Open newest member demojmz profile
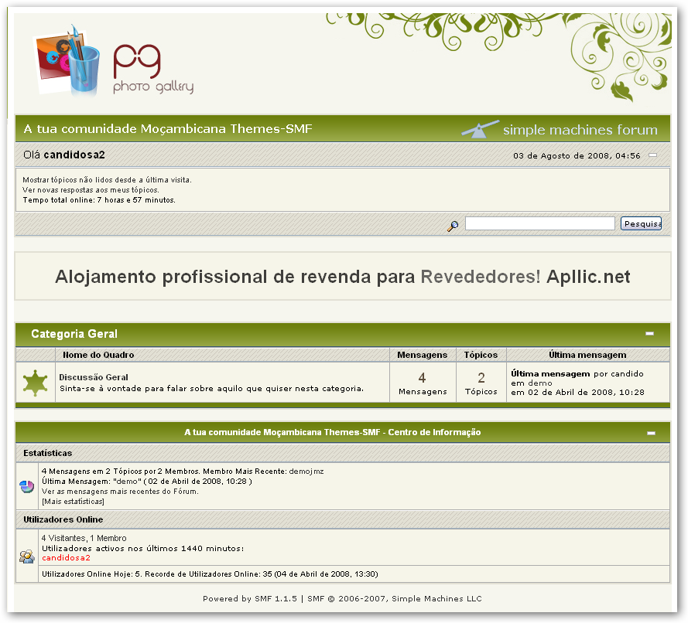688x623 pixels. (x=306, y=472)
